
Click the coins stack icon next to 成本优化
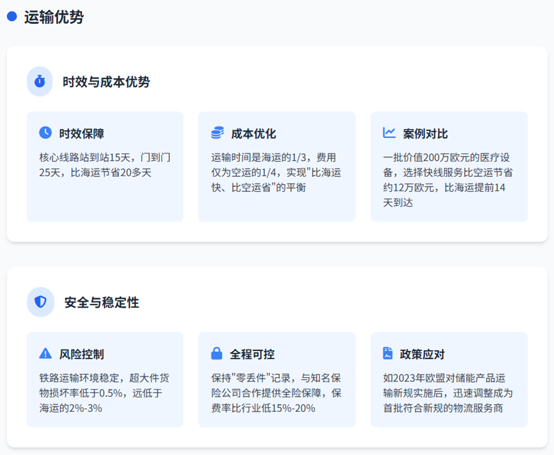pos(218,133)
